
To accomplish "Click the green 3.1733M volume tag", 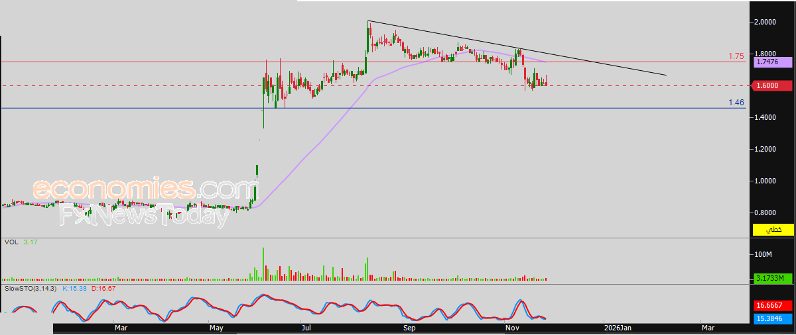I will pyautogui.click(x=773, y=278).
